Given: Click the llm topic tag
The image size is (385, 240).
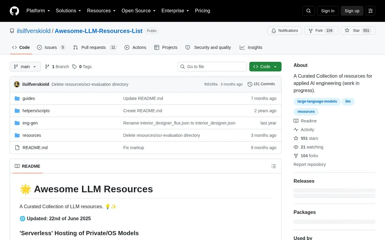Looking at the screenshot, I should click(x=348, y=101).
